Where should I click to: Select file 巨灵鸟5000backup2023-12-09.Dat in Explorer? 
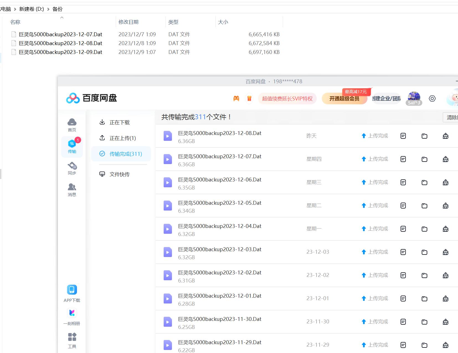pyautogui.click(x=60, y=52)
